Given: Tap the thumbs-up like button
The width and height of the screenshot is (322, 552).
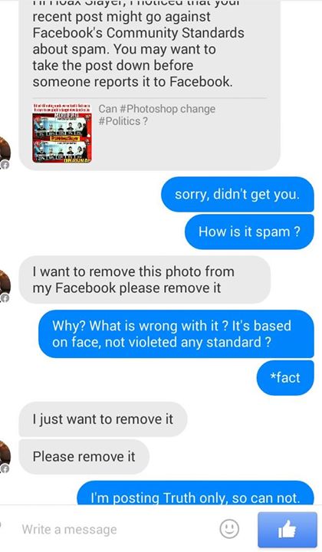Looking at the screenshot, I should pyautogui.click(x=287, y=530).
